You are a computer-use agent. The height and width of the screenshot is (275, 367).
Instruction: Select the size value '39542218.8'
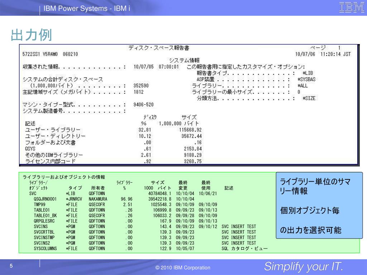pos(160,199)
